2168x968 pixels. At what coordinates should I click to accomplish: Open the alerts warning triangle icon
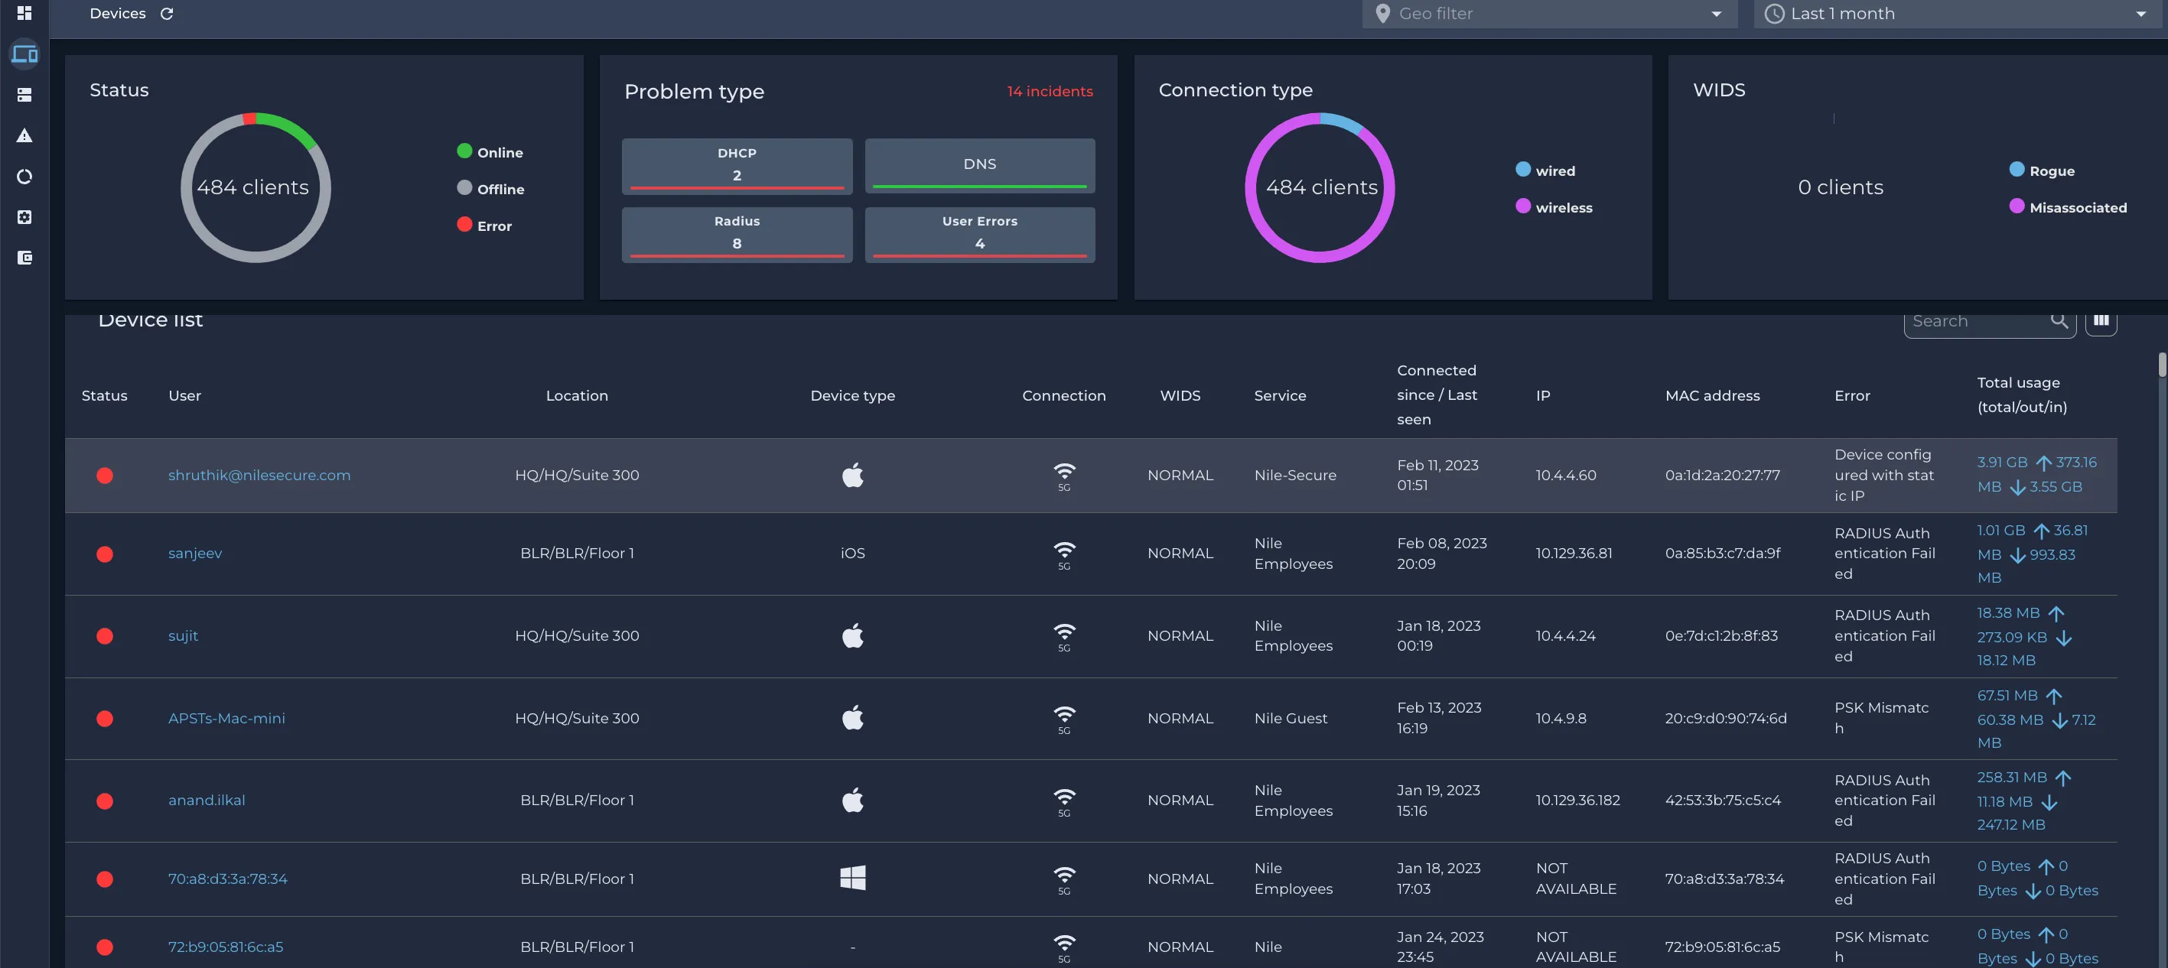coord(24,135)
